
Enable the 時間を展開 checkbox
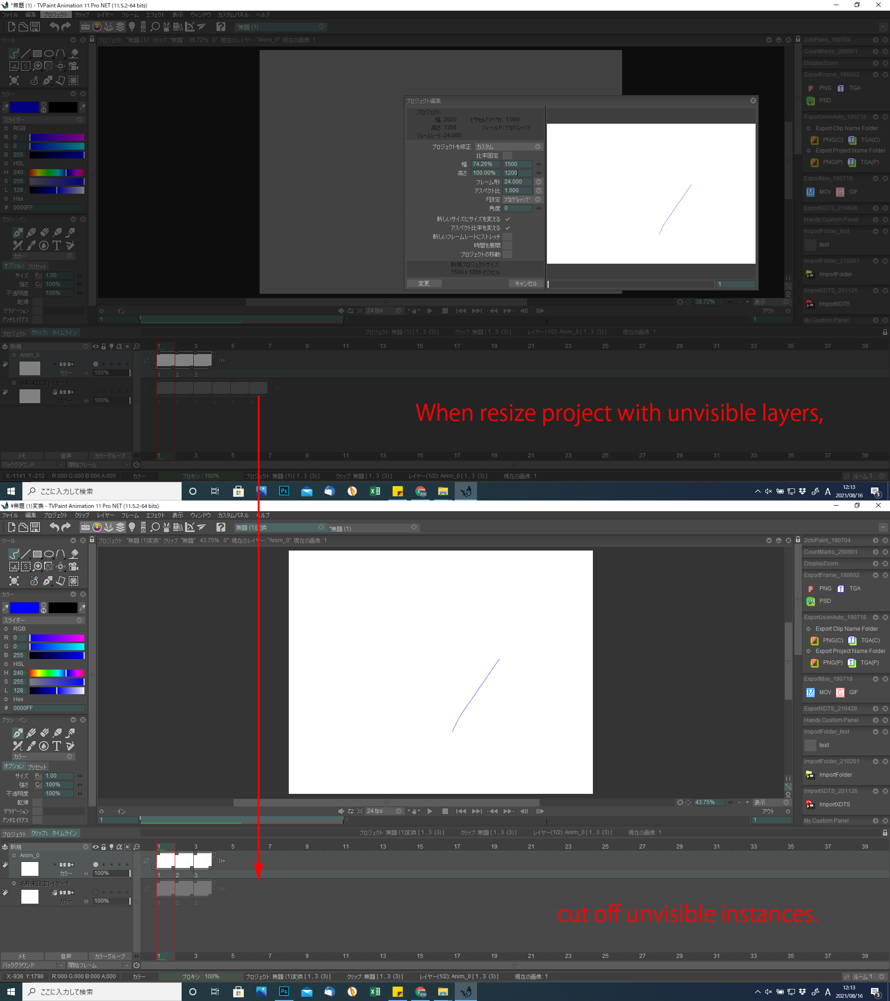(x=508, y=245)
